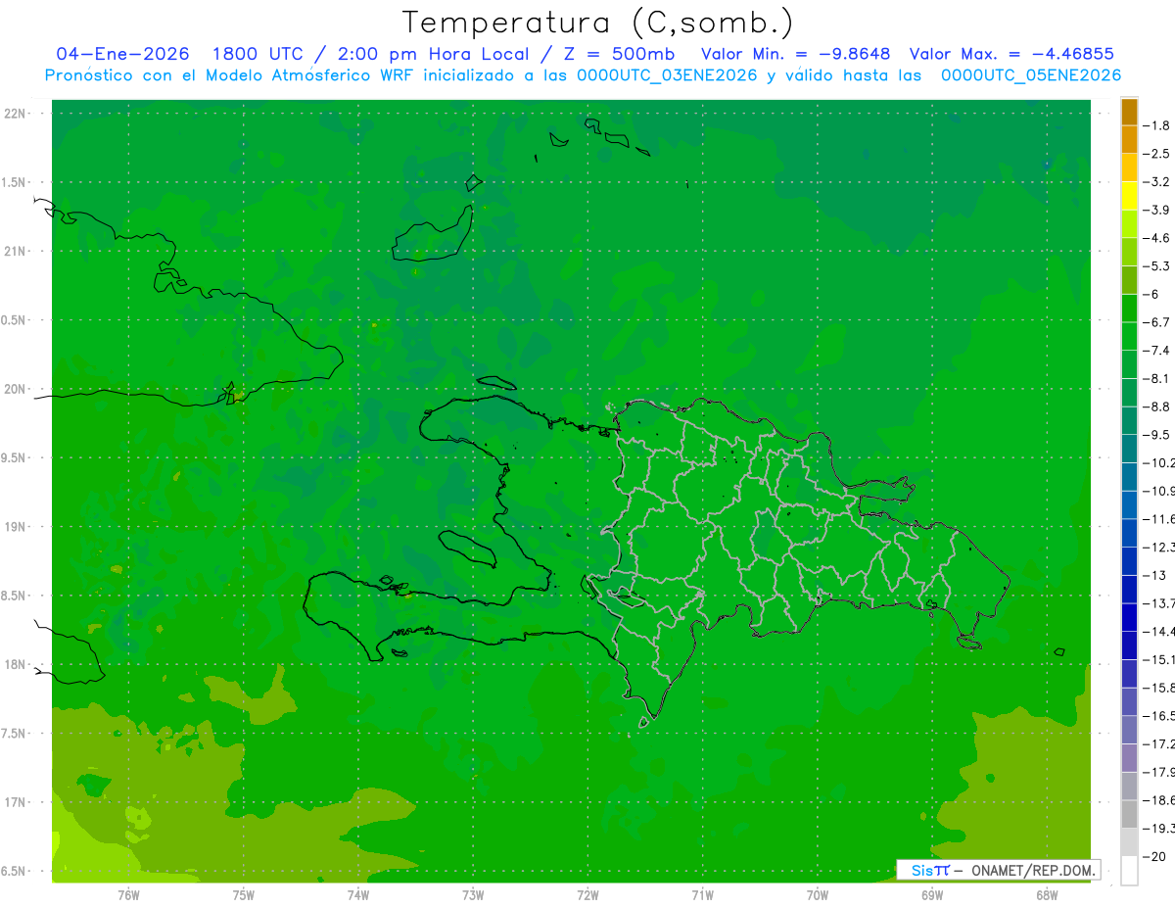Click the '-20' colorbar value
This screenshot has height=908, width=1175.
tap(1155, 856)
